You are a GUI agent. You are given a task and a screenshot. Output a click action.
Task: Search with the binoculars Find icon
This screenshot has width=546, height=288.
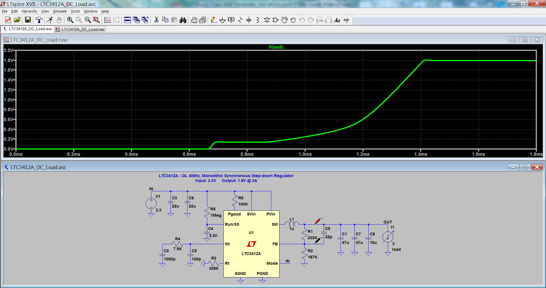[x=183, y=20]
